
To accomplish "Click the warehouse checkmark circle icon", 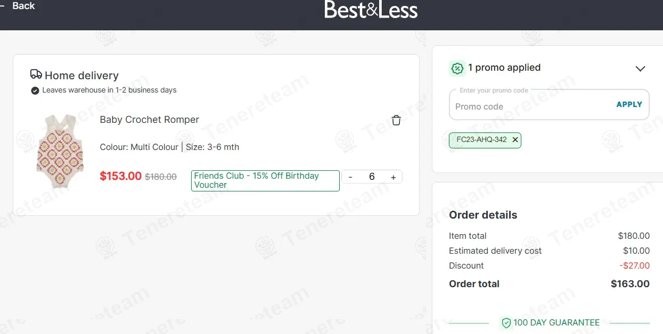I will tap(35, 90).
